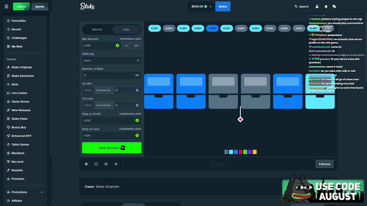Click the Stop Autobet button
This screenshot has height=206, width=367.
pos(112,148)
